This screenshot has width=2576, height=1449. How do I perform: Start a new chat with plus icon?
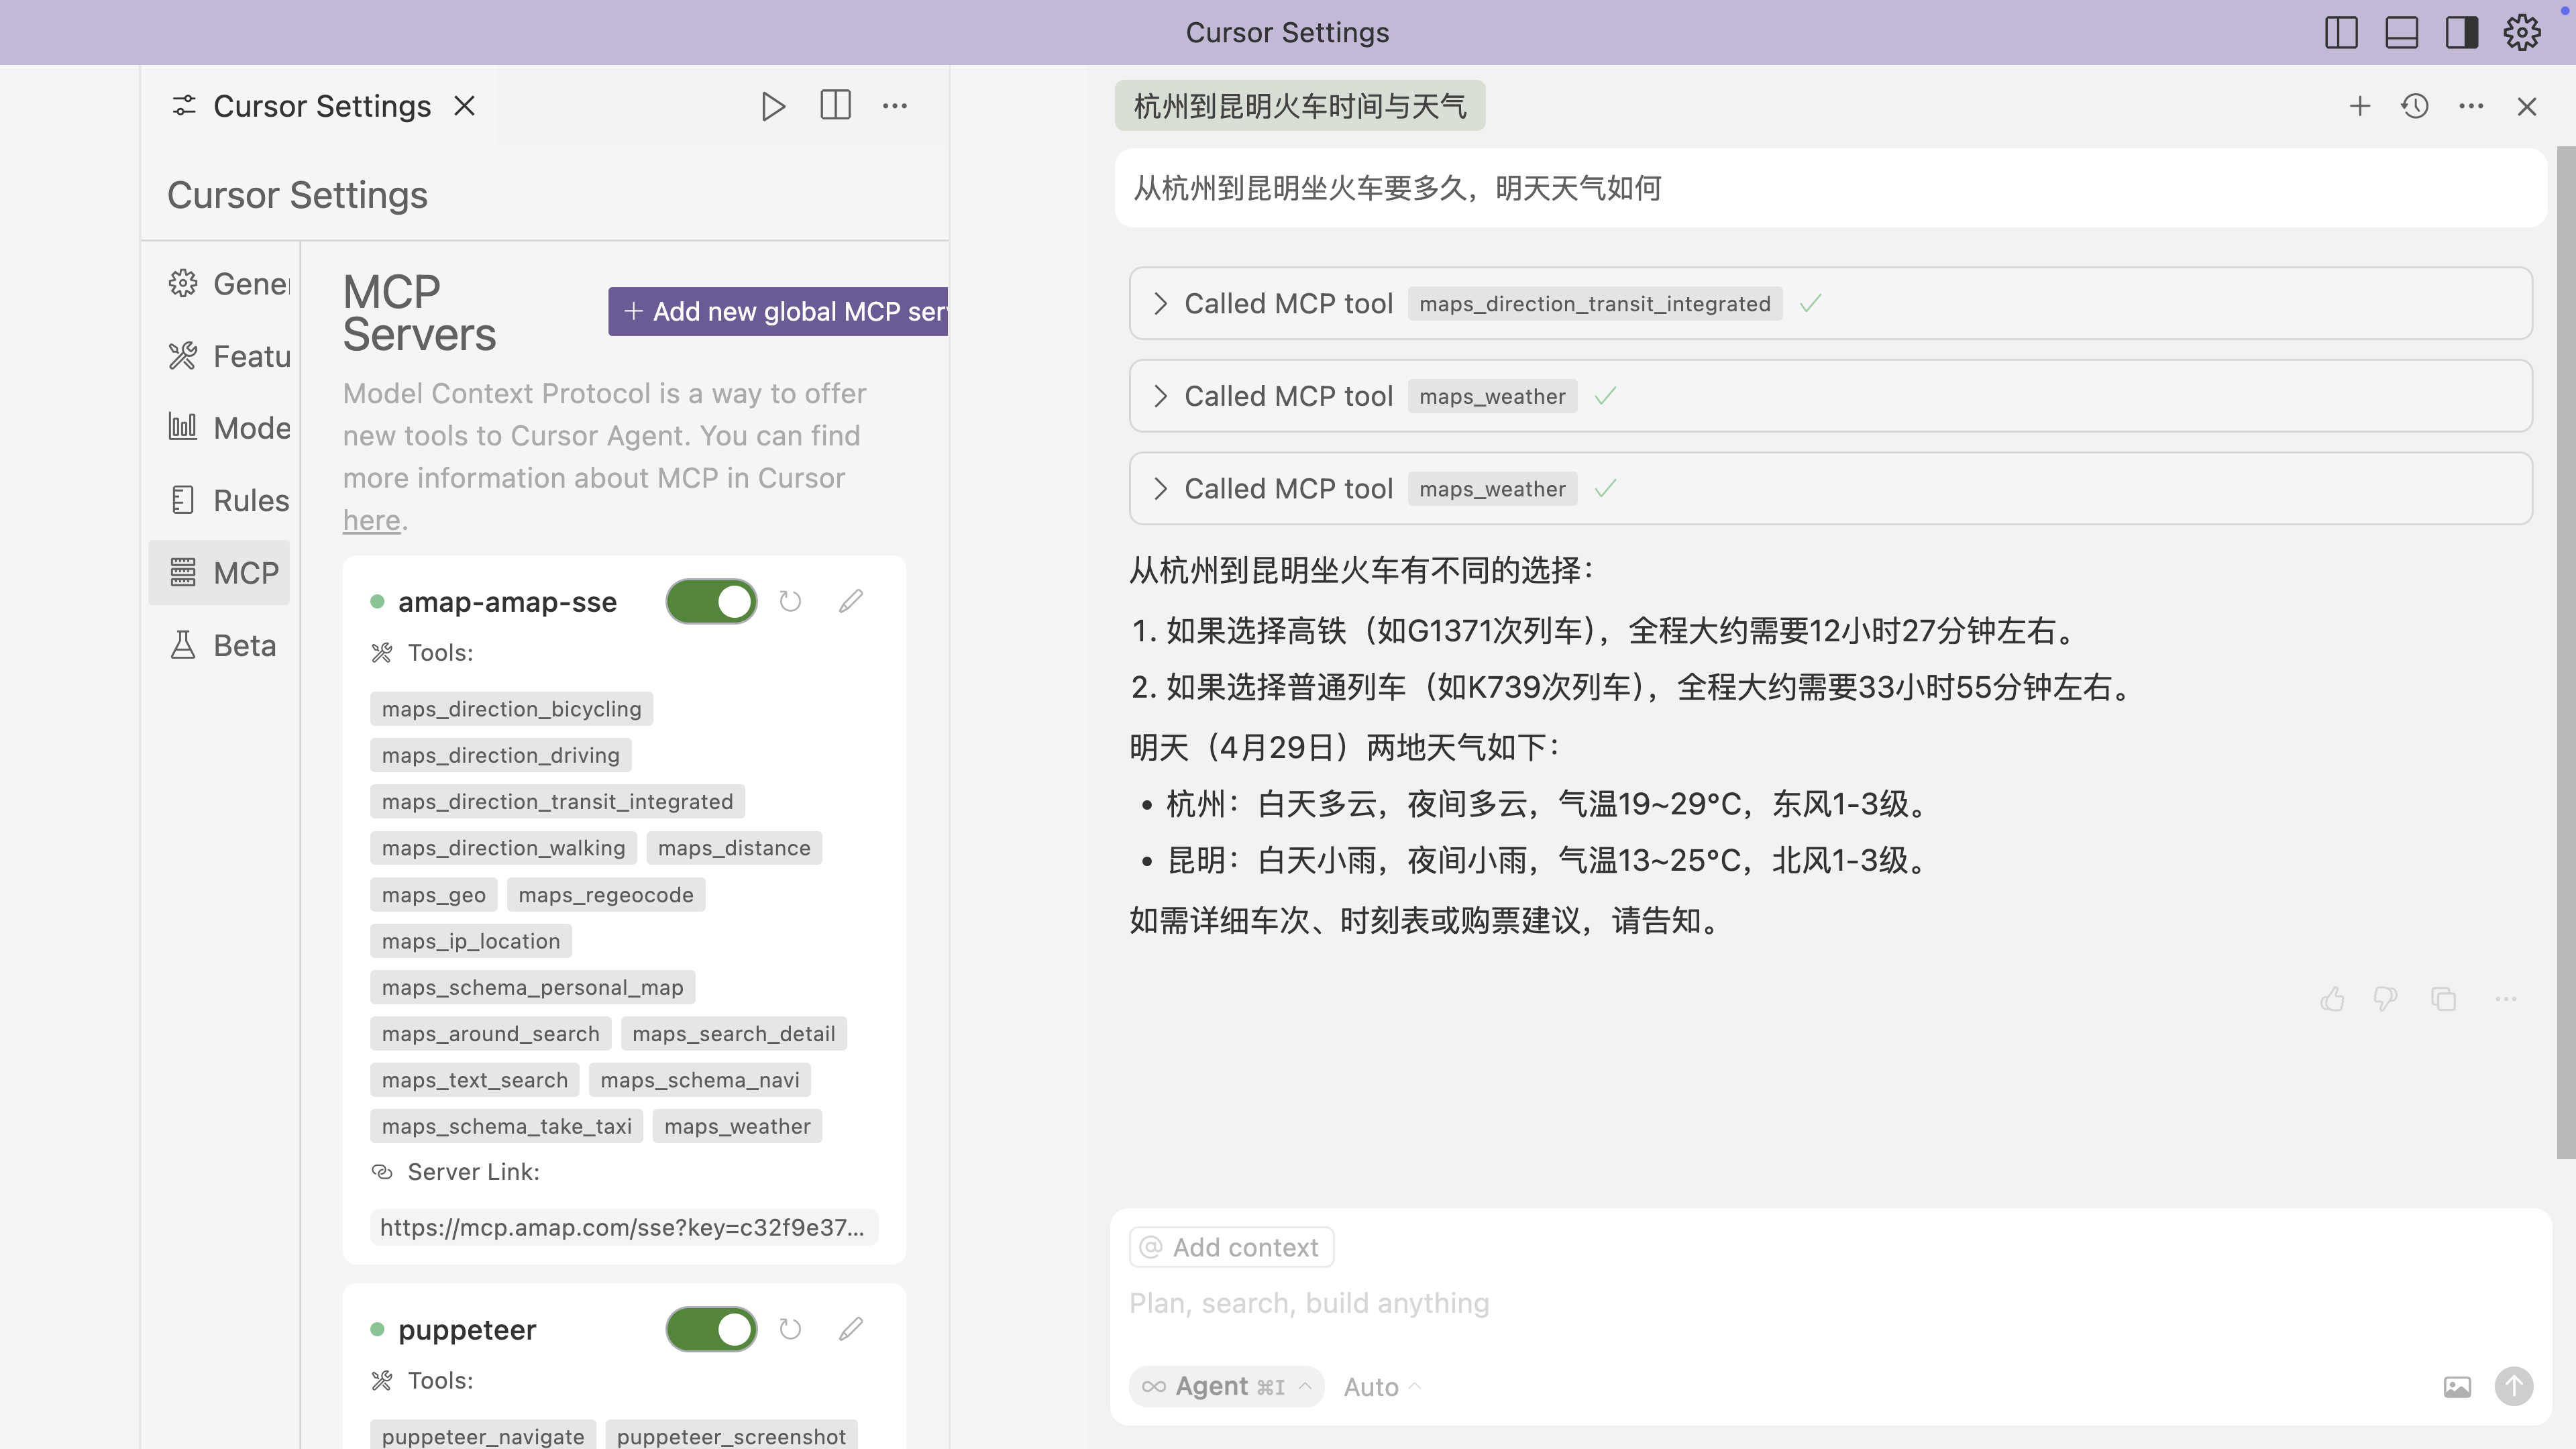[x=2359, y=106]
